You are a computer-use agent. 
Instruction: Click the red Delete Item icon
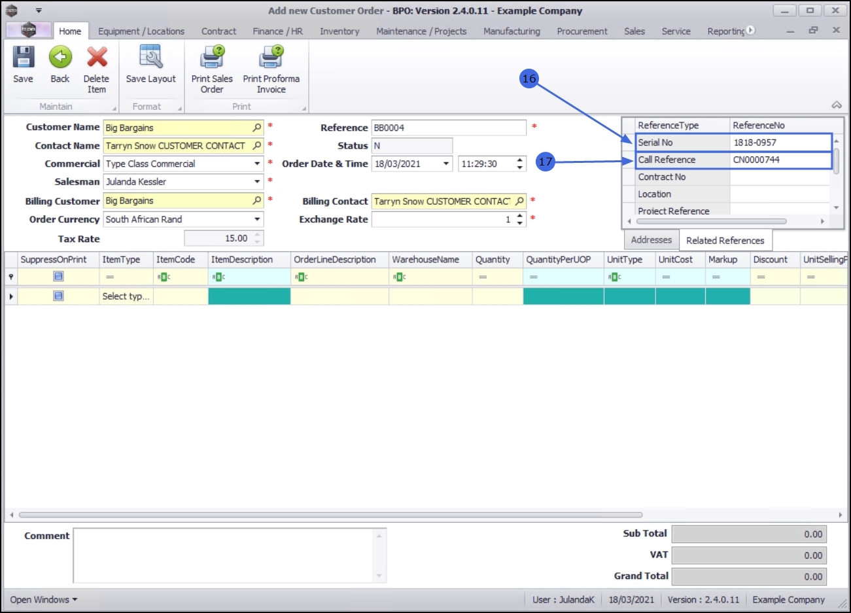97,58
